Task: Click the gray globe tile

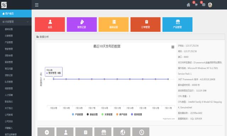Action: [122, 132]
